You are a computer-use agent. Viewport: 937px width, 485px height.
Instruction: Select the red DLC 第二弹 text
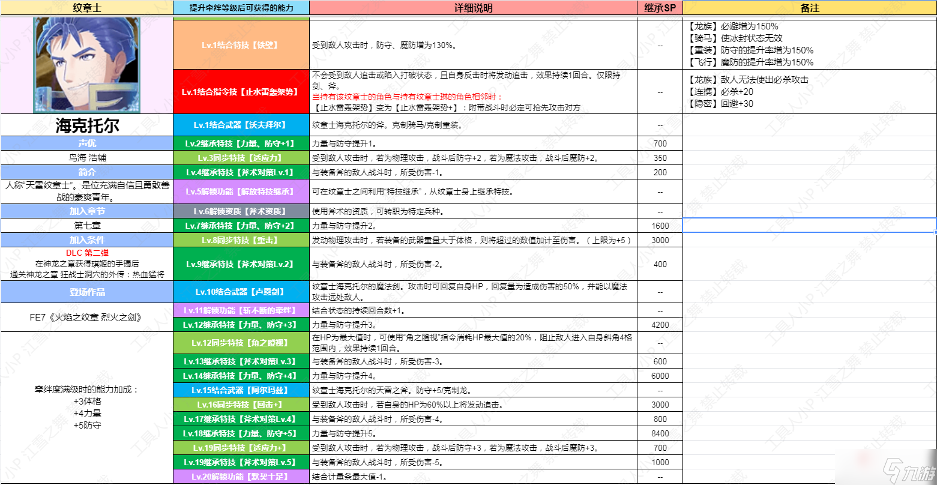87,253
